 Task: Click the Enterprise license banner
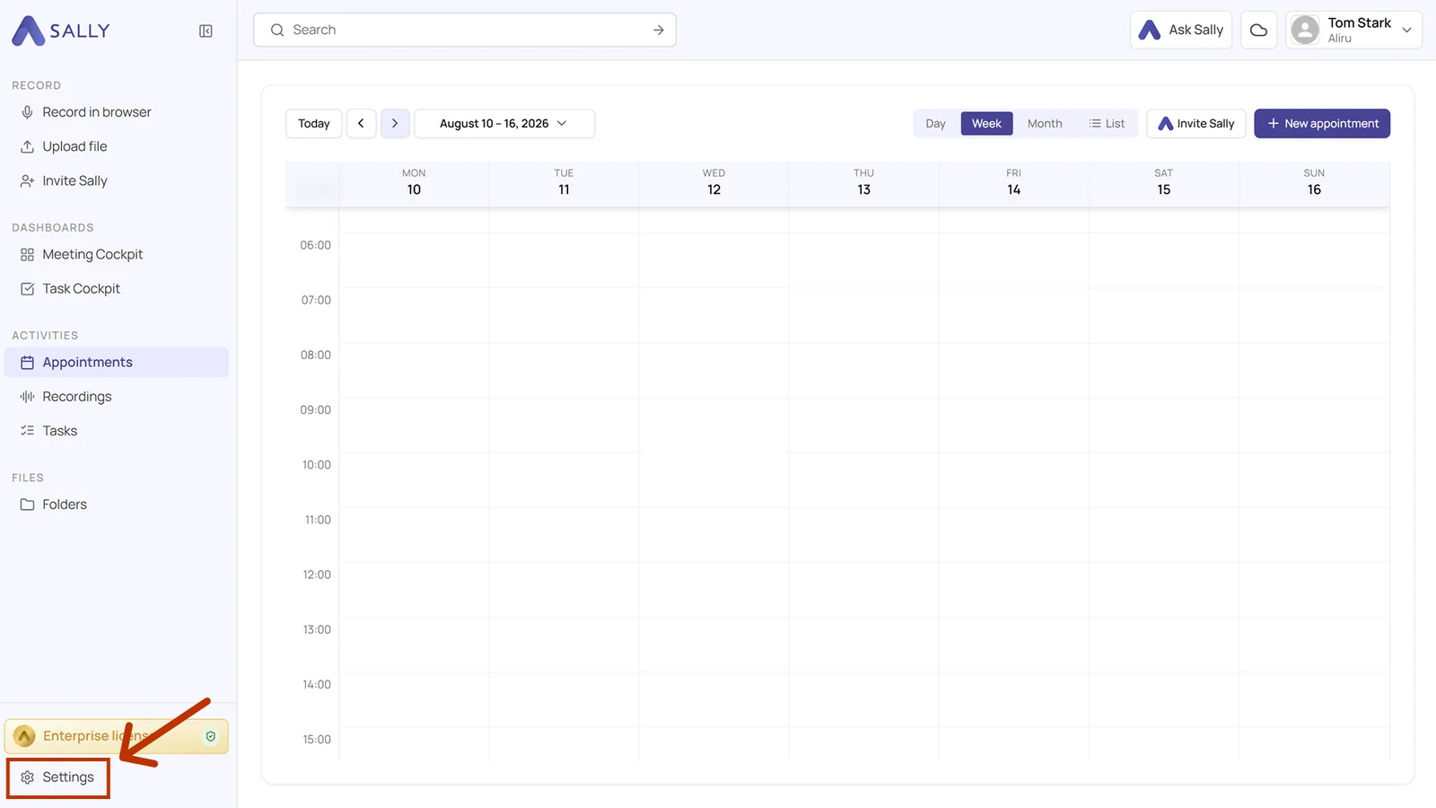pos(117,736)
